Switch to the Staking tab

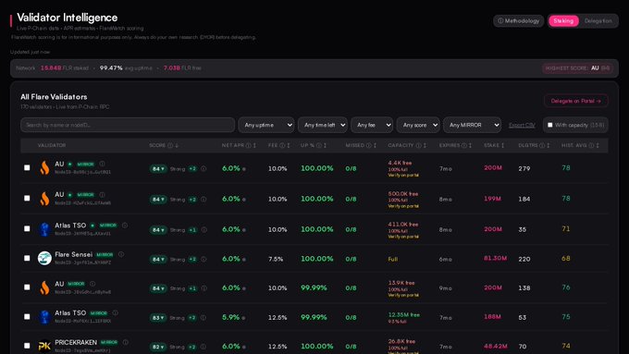[x=563, y=21]
